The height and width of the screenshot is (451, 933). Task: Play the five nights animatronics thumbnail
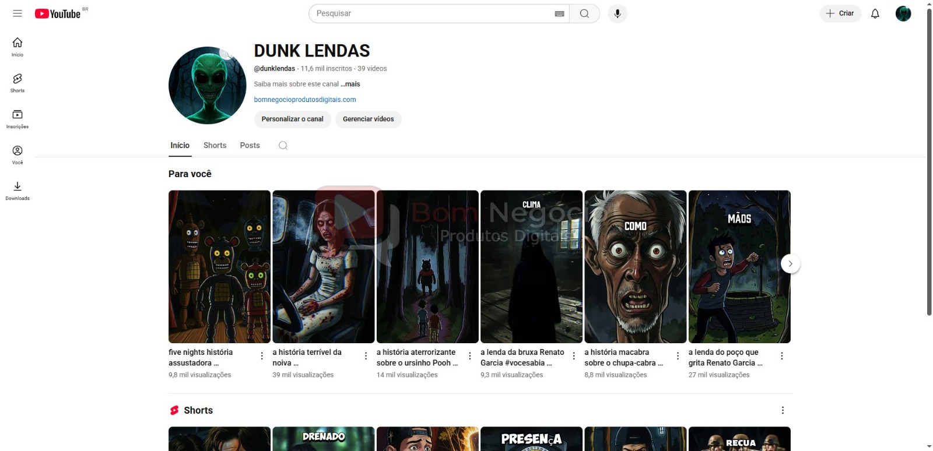pyautogui.click(x=219, y=267)
